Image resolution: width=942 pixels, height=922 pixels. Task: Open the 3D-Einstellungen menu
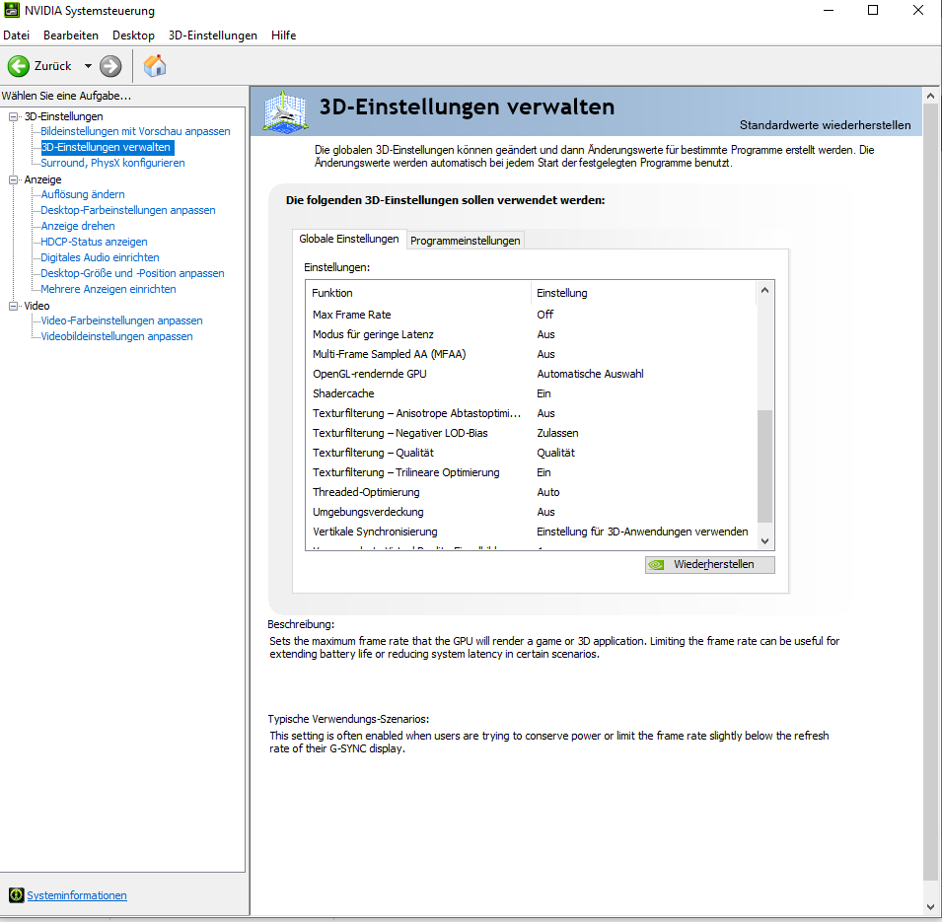[213, 35]
